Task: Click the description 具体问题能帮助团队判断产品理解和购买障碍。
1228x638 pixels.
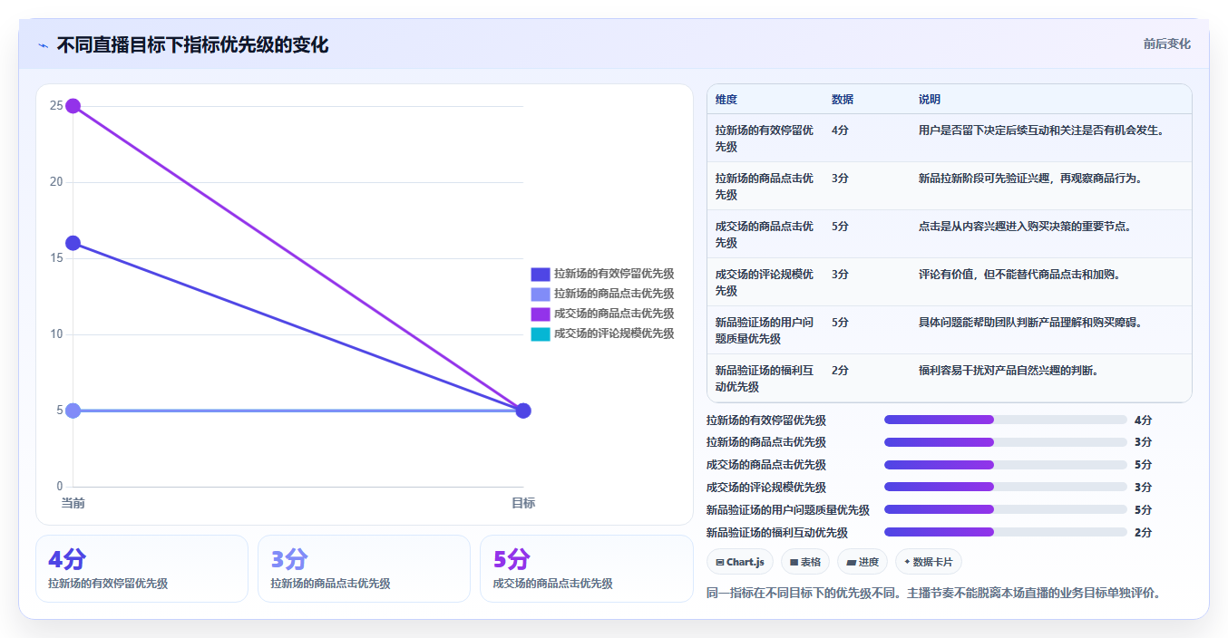Action: coord(1030,323)
